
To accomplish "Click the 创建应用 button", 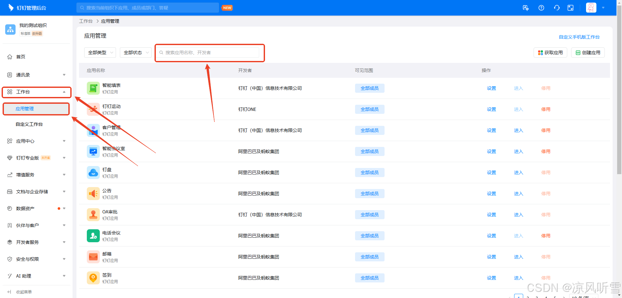I will click(x=588, y=53).
